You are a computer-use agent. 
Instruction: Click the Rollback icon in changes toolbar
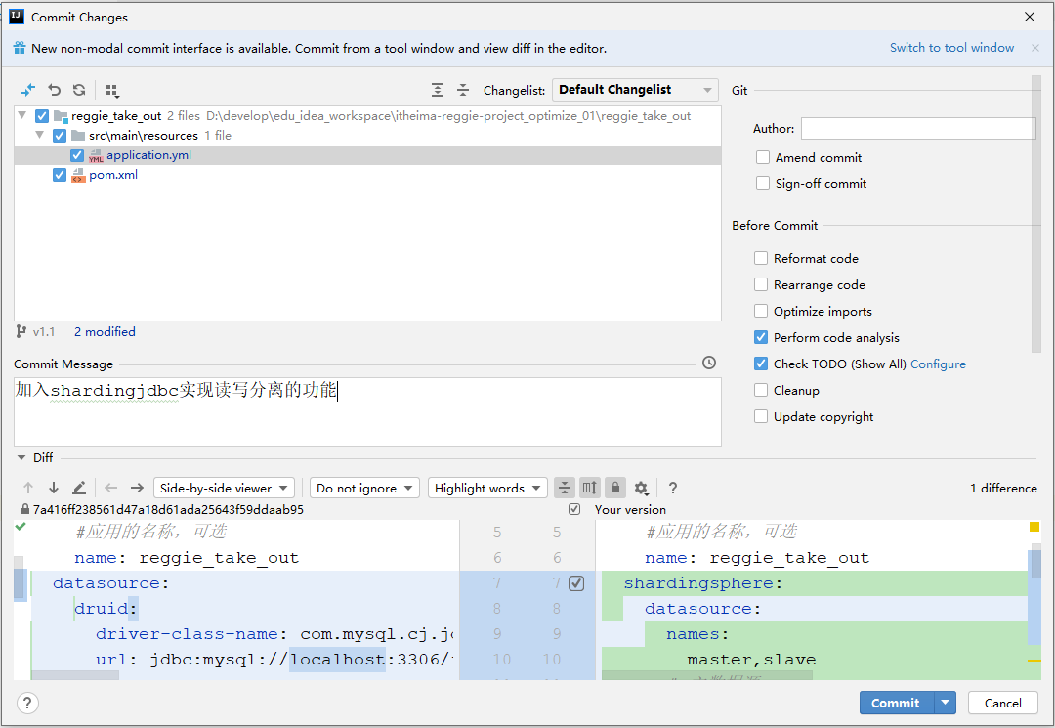click(55, 90)
